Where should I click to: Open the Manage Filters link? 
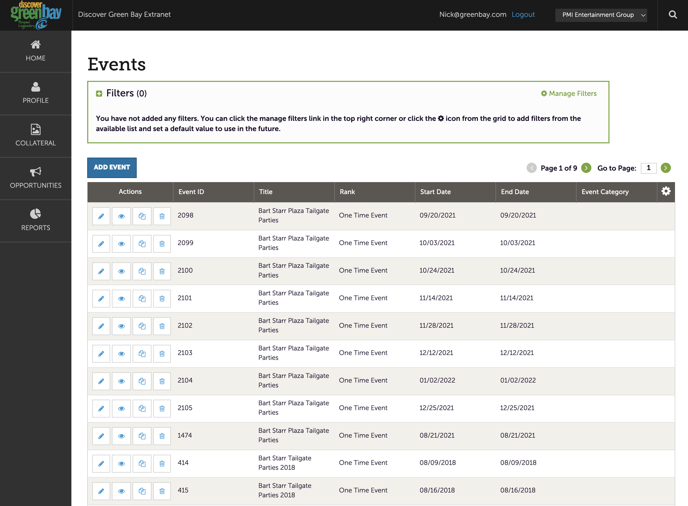point(569,93)
